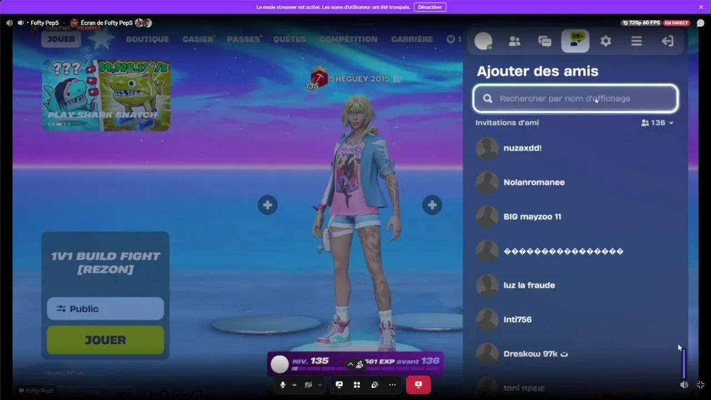The height and width of the screenshot is (400, 711).
Task: Open the COMPÉTITION tab
Action: [x=348, y=39]
